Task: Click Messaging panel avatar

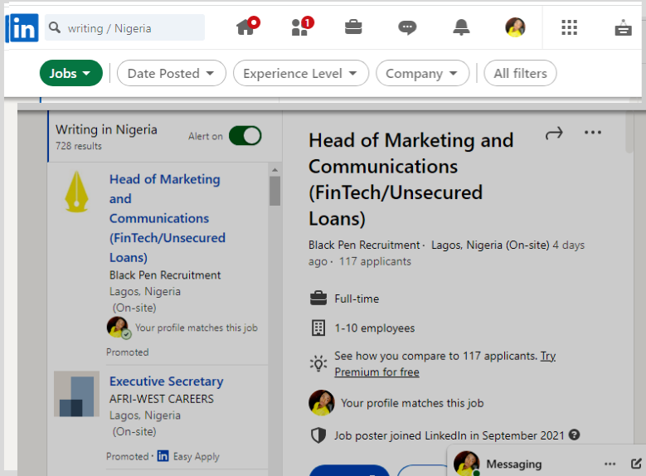Action: pos(466,464)
